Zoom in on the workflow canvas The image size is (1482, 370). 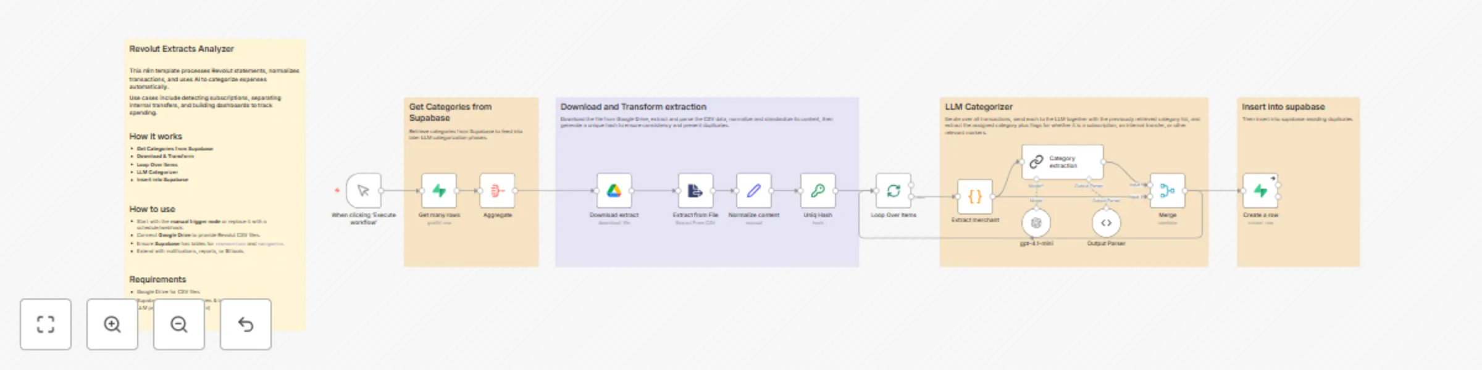pos(112,324)
